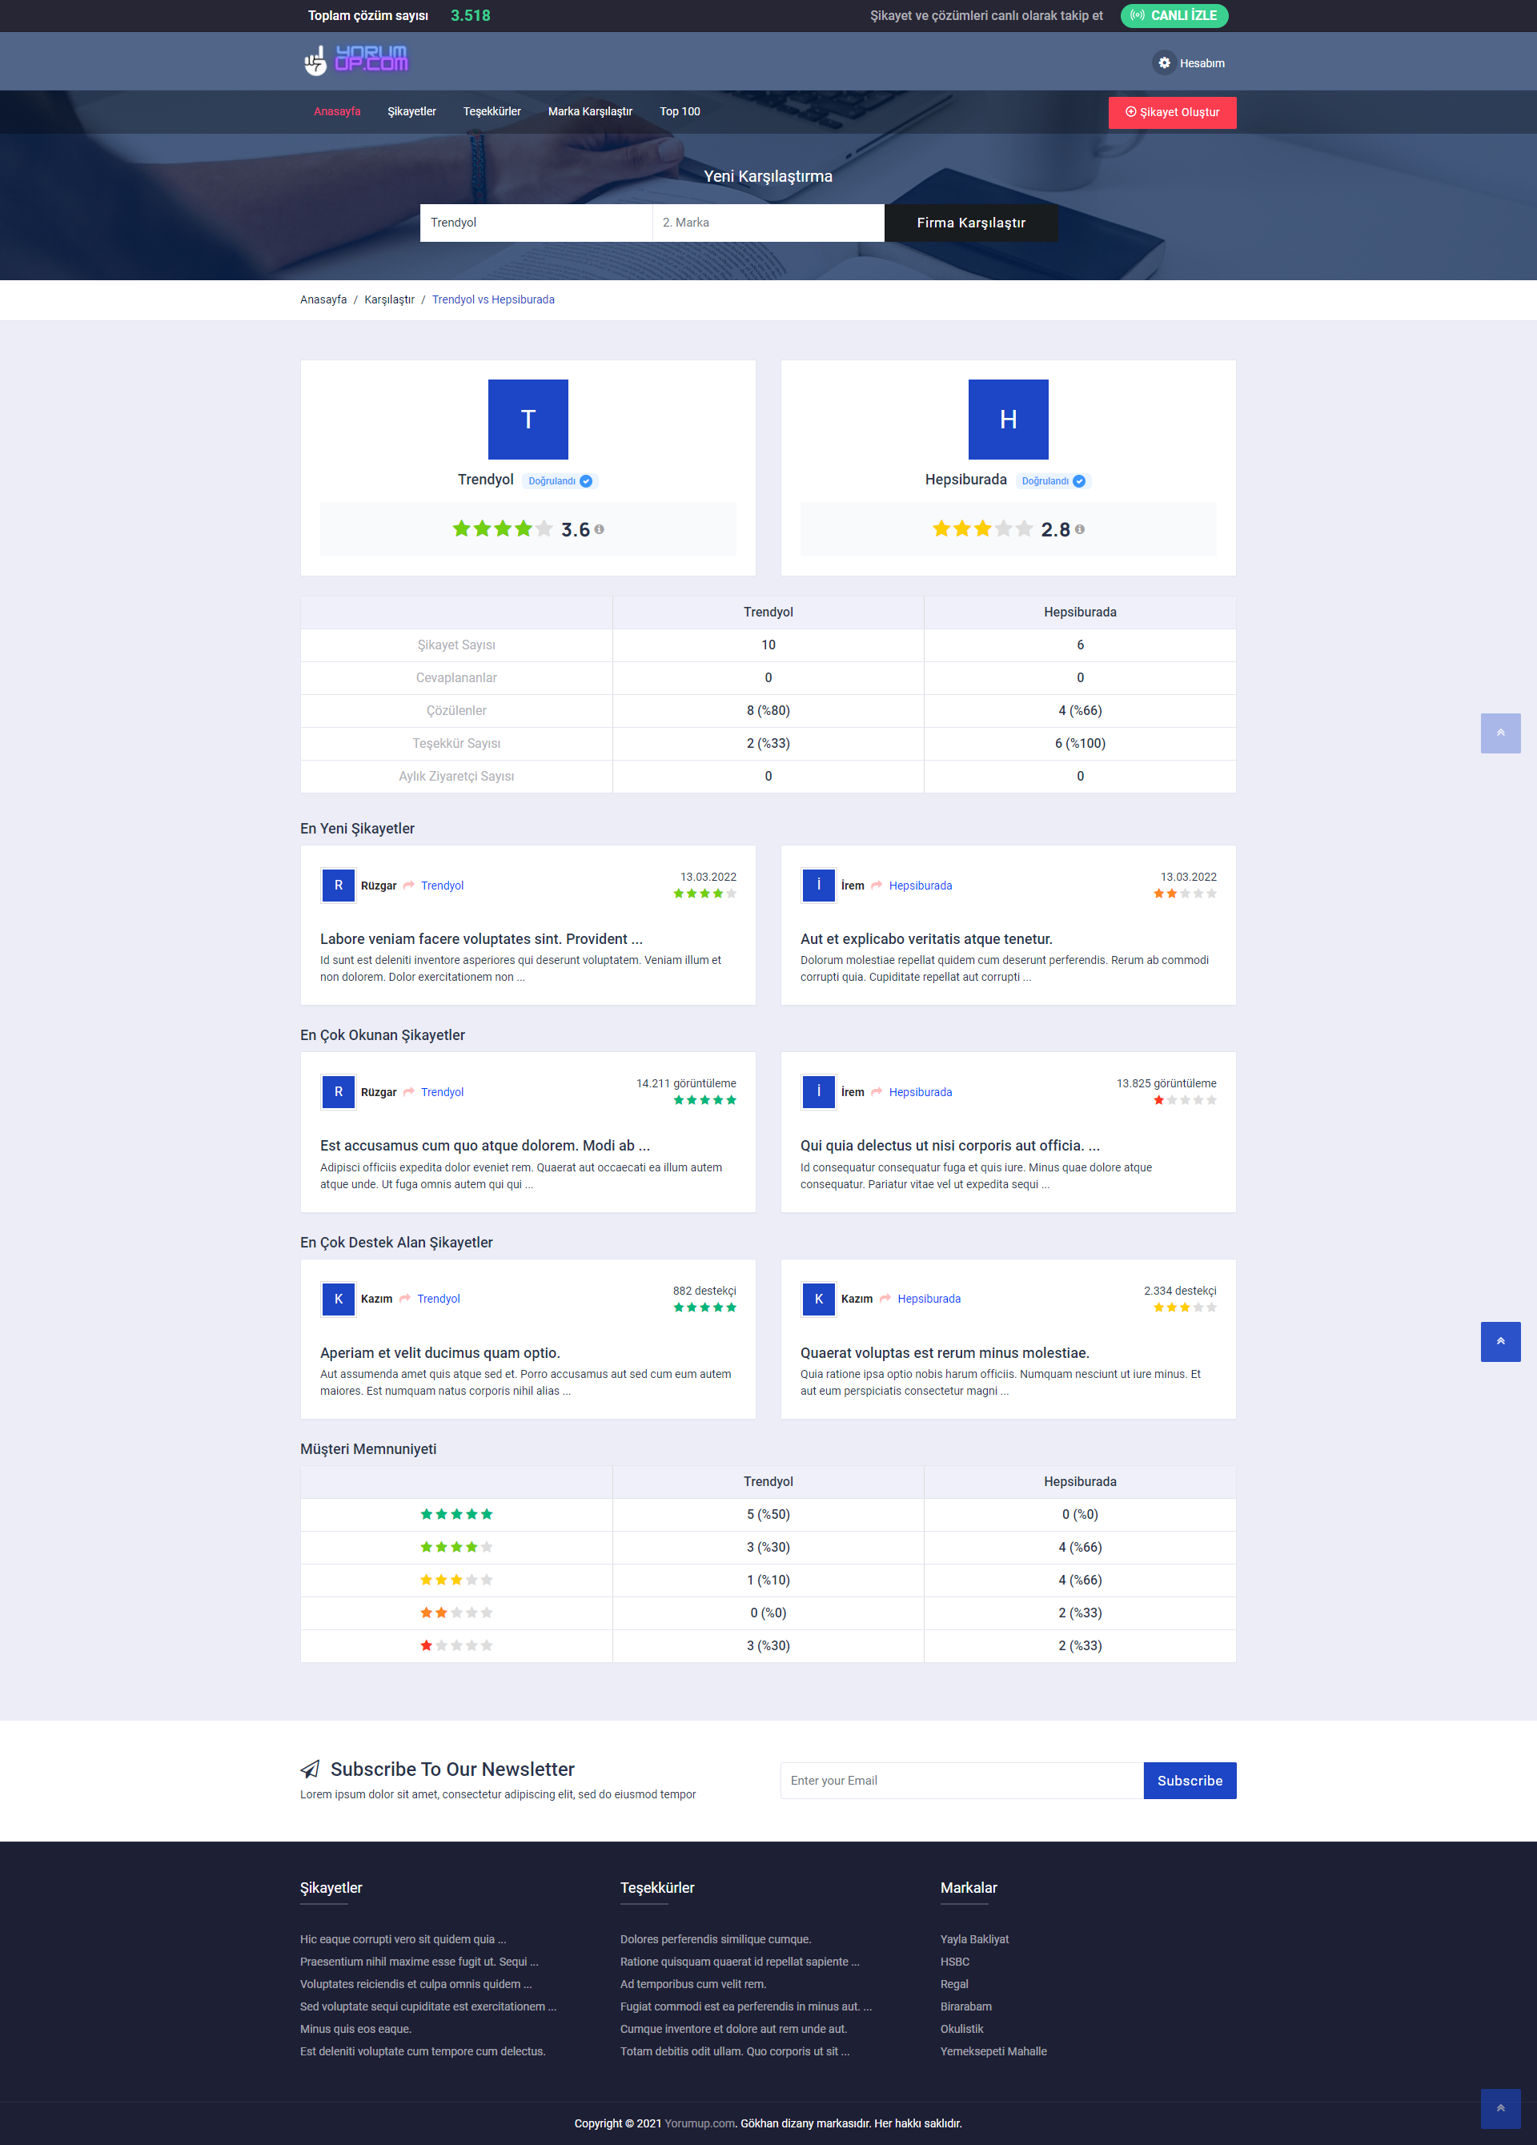The width and height of the screenshot is (1537, 2145).
Task: Focus the 'Enter your Email' field
Action: pyautogui.click(x=962, y=1781)
